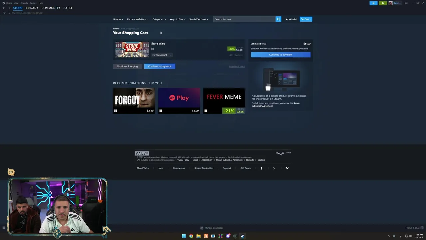
Task: Click the Continue Shopping button
Action: [x=127, y=66]
